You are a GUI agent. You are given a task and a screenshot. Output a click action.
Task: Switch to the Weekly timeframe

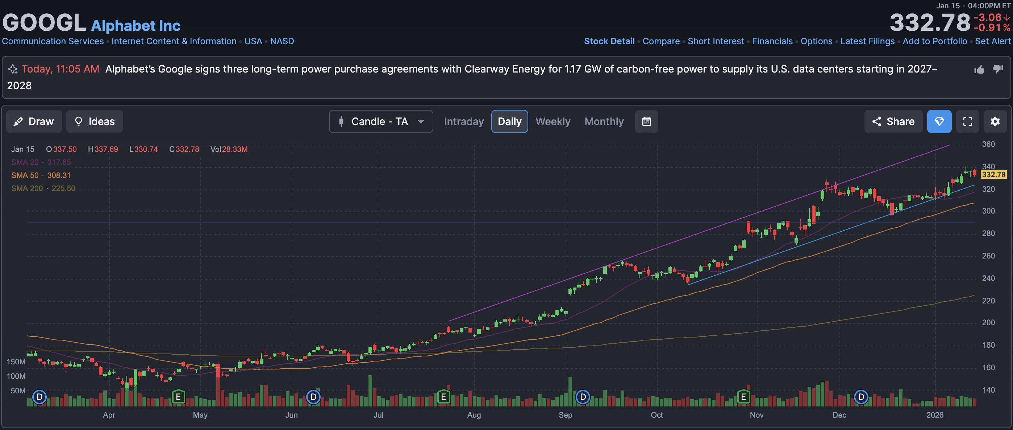[x=553, y=121]
